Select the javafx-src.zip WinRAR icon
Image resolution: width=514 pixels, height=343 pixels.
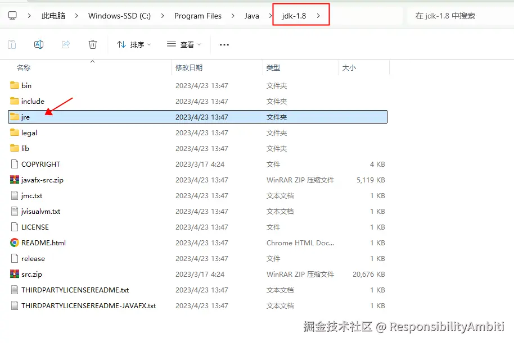coord(15,180)
